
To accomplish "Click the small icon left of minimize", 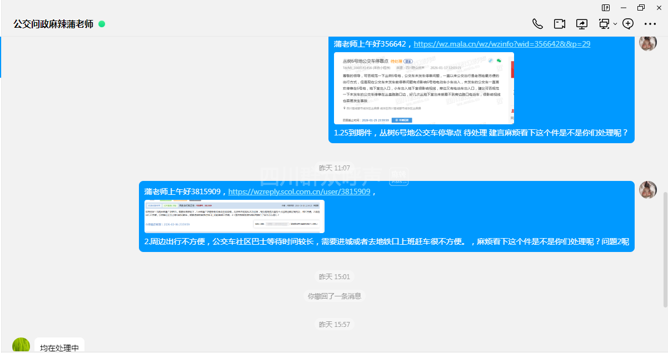I will (606, 8).
